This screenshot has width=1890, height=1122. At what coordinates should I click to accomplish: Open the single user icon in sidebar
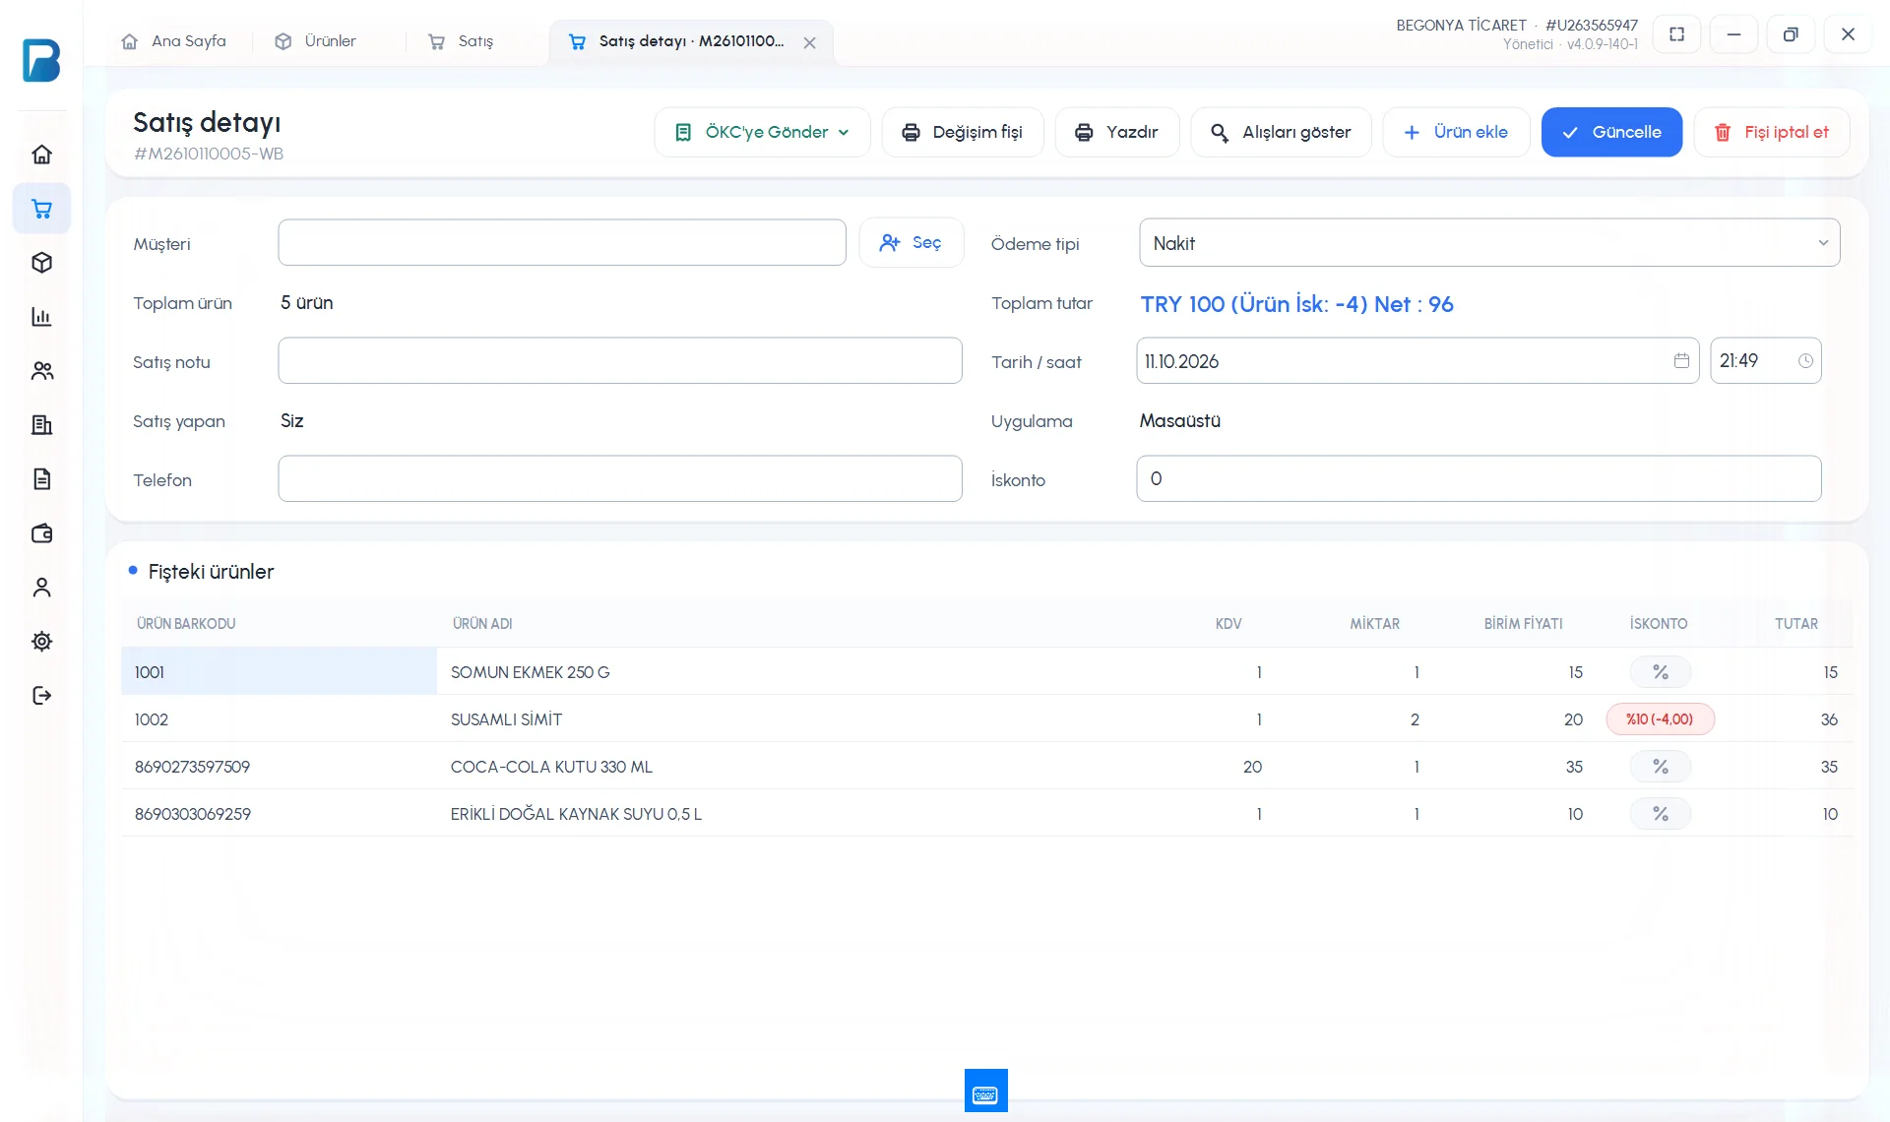coord(41,588)
